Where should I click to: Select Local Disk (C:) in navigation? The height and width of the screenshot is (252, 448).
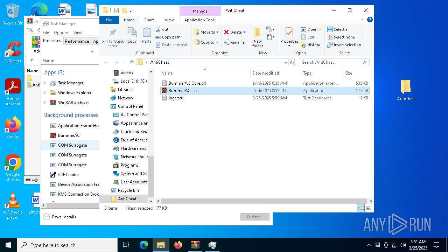129,81
